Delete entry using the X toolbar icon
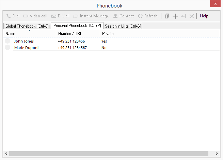The height and width of the screenshot is (160, 223). tap(192, 16)
